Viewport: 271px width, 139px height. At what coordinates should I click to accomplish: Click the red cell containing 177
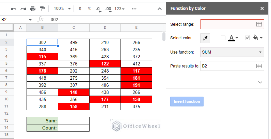click(x=105, y=99)
